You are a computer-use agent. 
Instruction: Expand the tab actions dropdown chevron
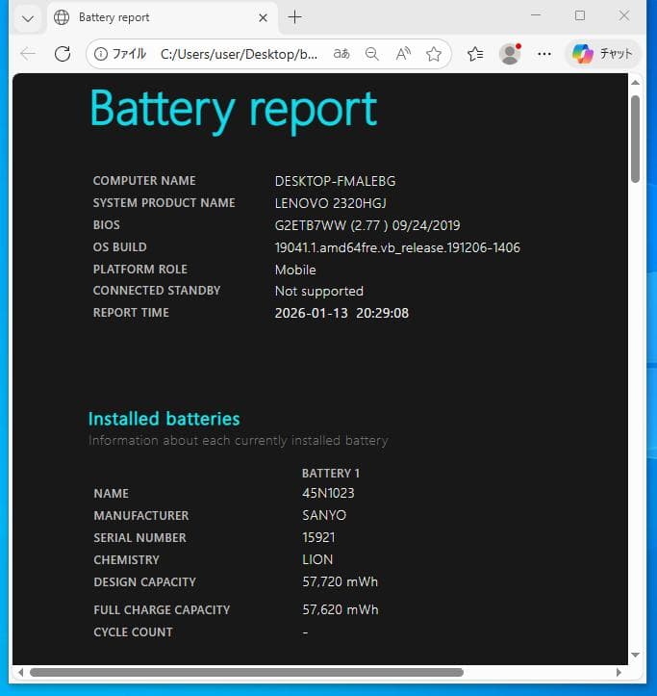point(28,17)
